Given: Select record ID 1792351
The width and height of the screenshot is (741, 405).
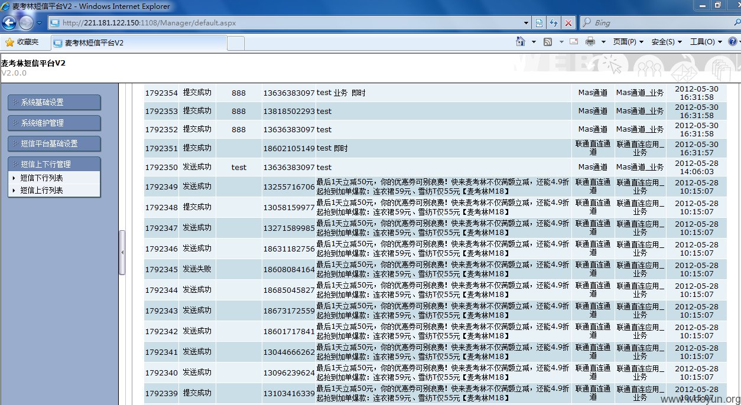Looking at the screenshot, I should coord(161,148).
